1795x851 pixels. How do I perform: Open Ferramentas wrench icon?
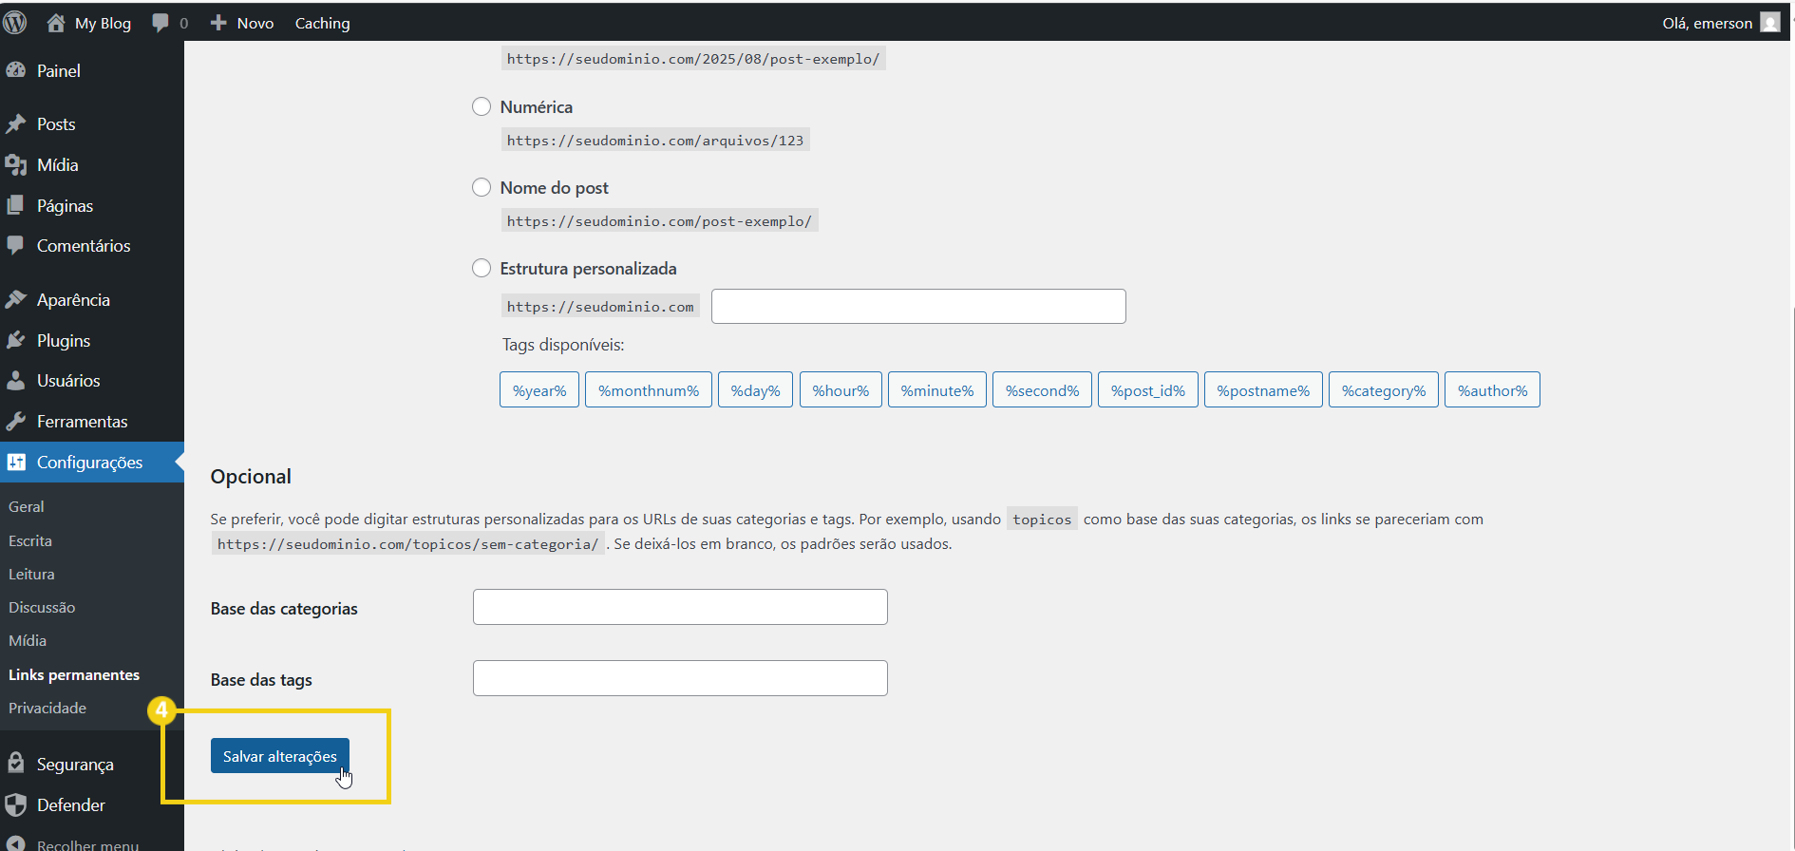[x=16, y=422]
